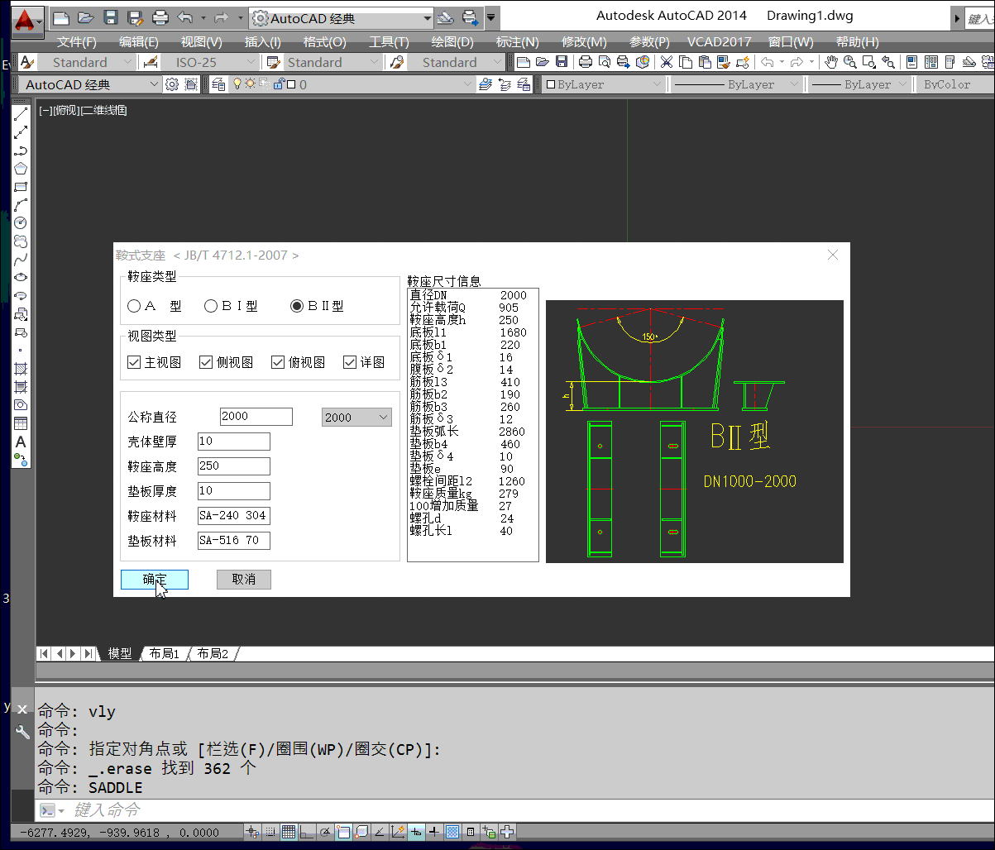Uncheck the 详图 checkbox
The image size is (995, 850).
click(x=349, y=362)
